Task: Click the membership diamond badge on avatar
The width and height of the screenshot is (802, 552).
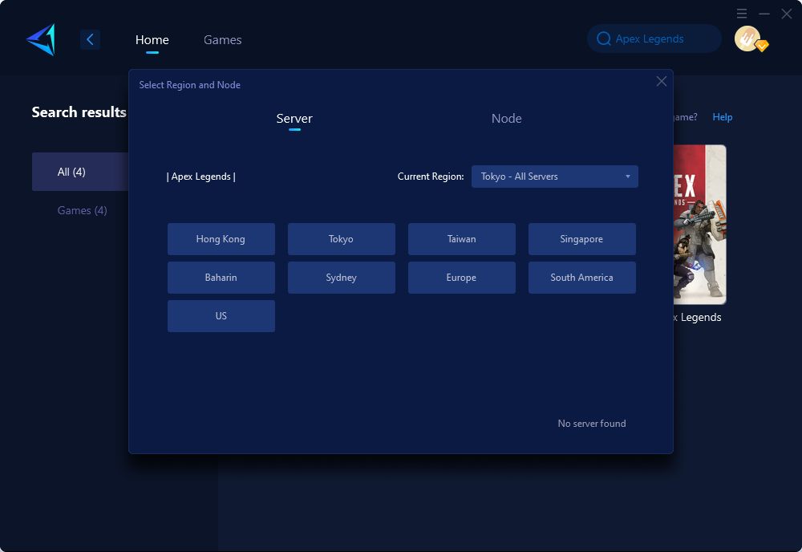Action: [762, 46]
